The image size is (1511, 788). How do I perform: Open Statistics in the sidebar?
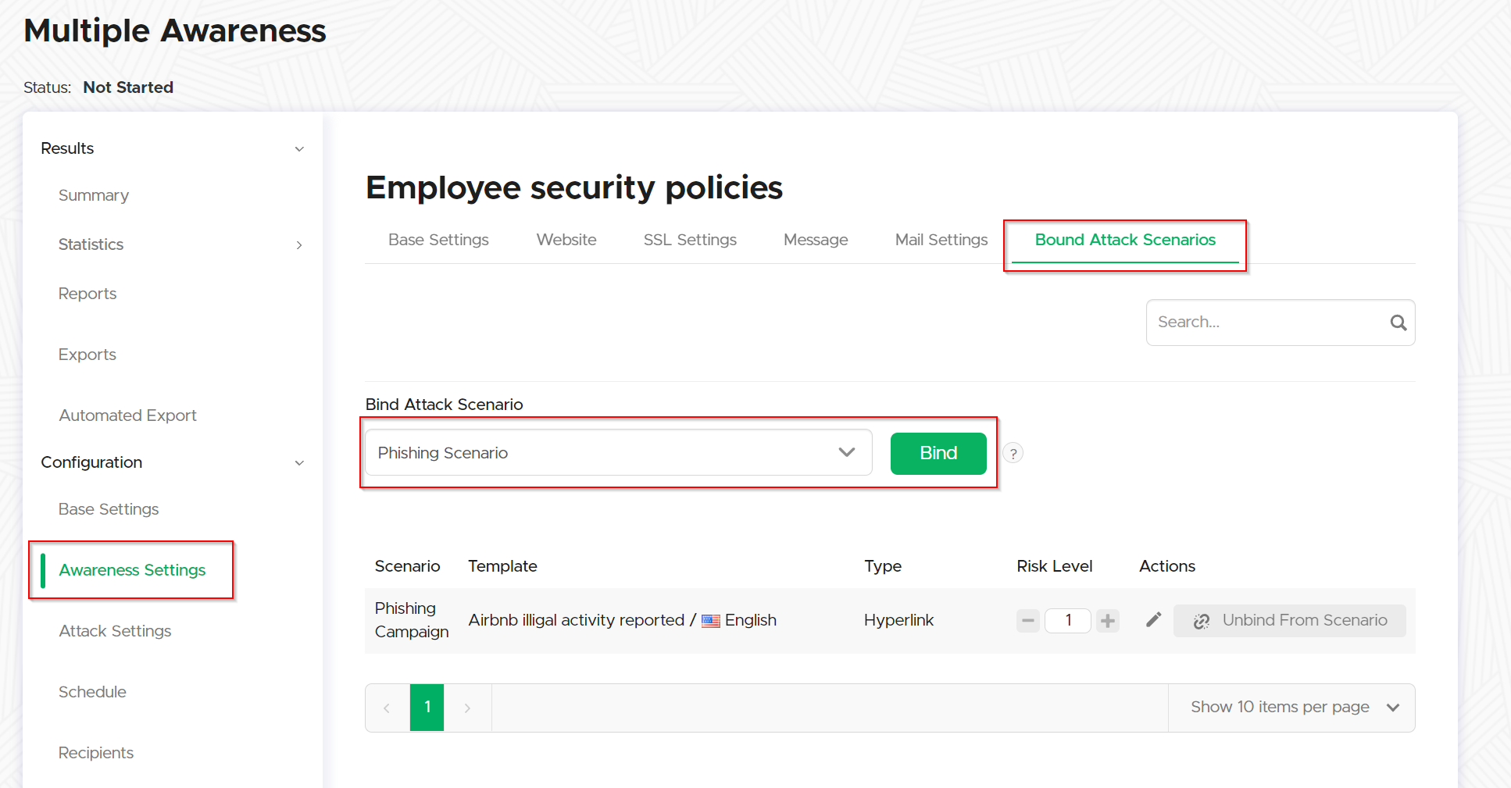click(91, 244)
